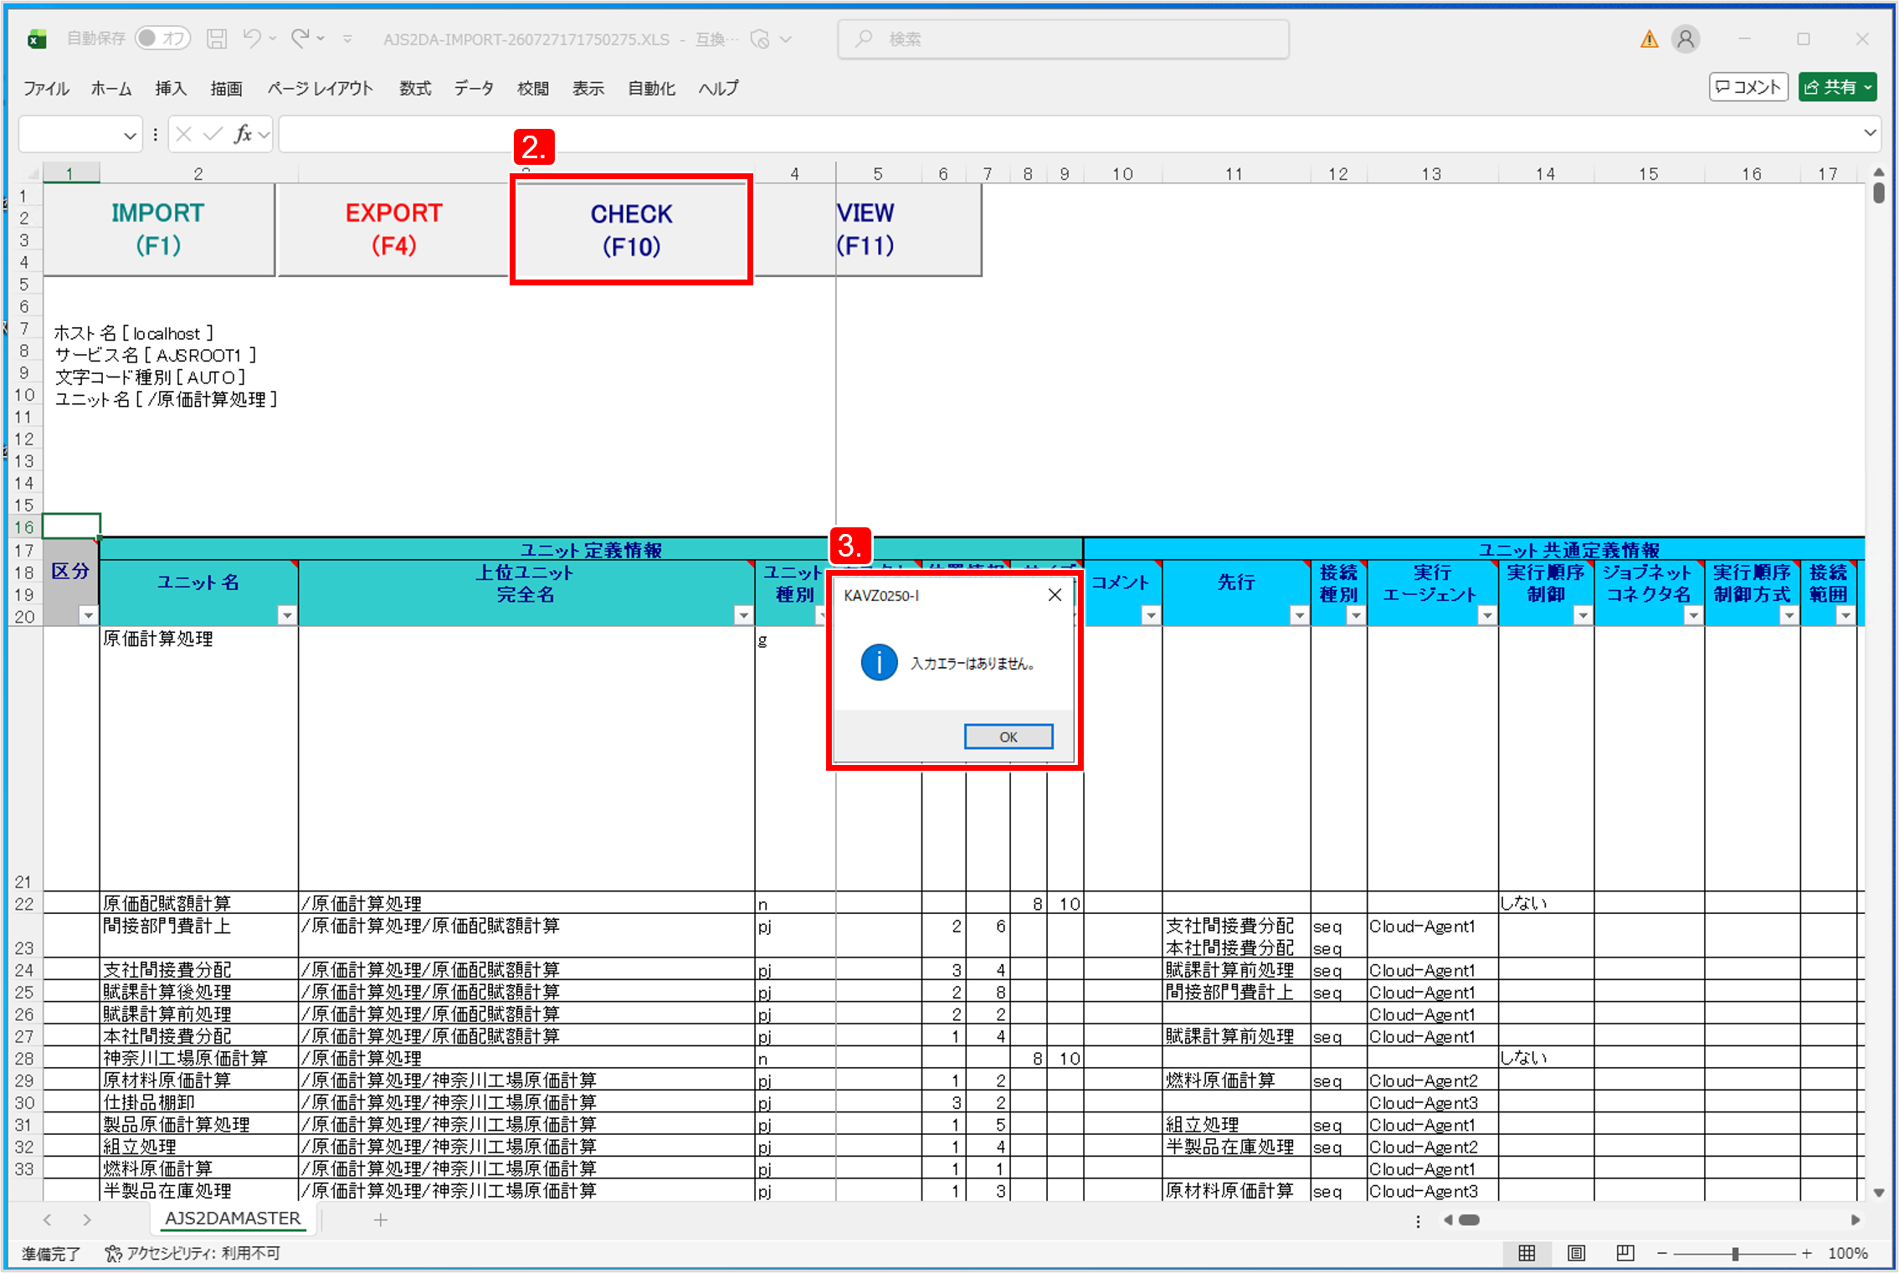This screenshot has width=1899, height=1273.
Task: Open the 実行エージェント filter dropdown
Action: 1486,616
